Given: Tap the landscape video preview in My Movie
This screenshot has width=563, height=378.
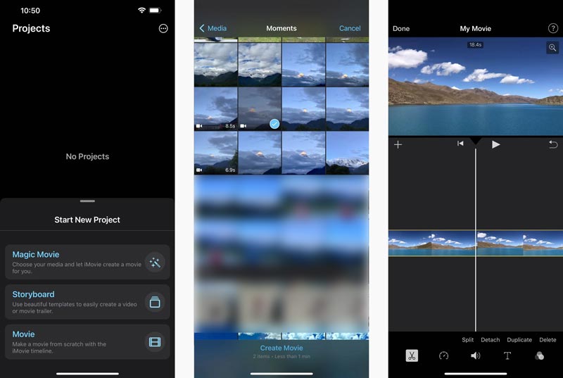Looking at the screenshot, I should 476,86.
